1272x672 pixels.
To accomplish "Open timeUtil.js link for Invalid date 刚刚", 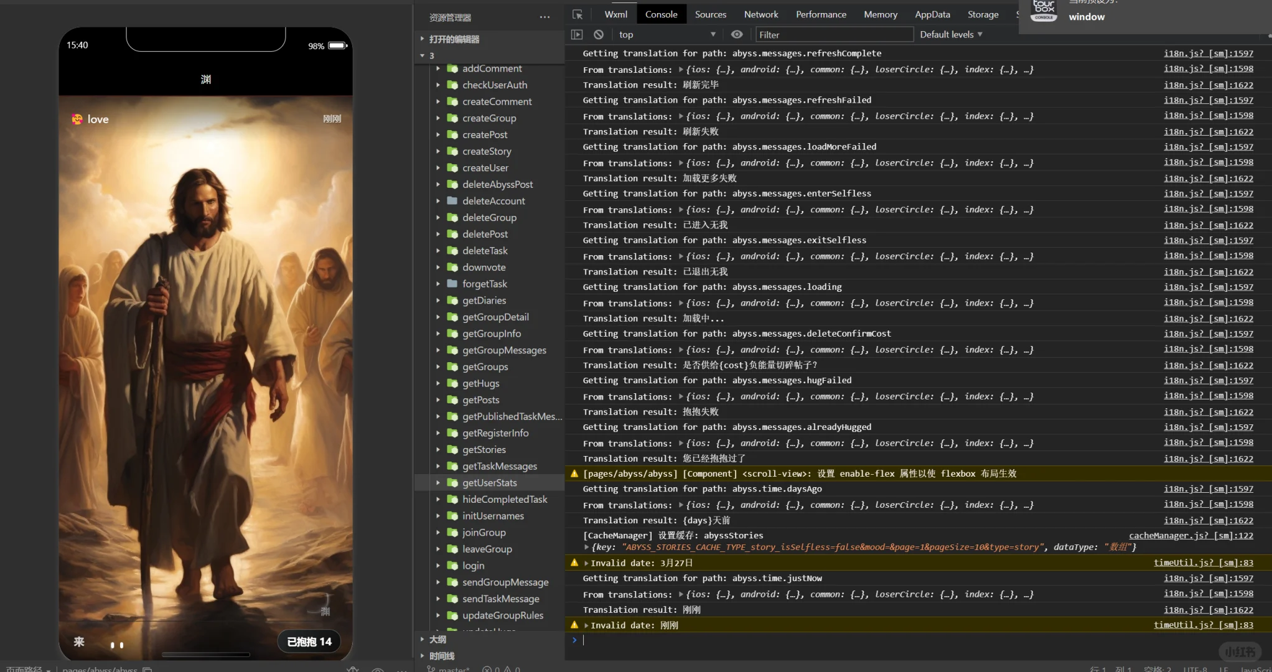I will (x=1203, y=625).
